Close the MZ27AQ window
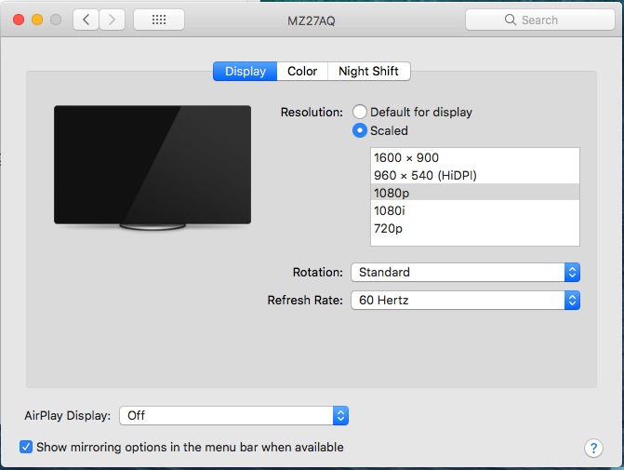The width and height of the screenshot is (624, 470). tap(19, 20)
